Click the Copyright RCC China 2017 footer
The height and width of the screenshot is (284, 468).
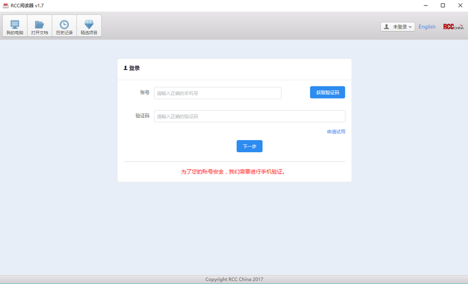tap(234, 279)
